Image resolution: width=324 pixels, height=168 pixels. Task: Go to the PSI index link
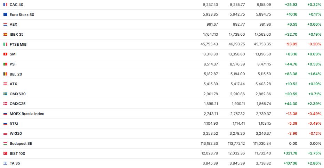point(13,64)
